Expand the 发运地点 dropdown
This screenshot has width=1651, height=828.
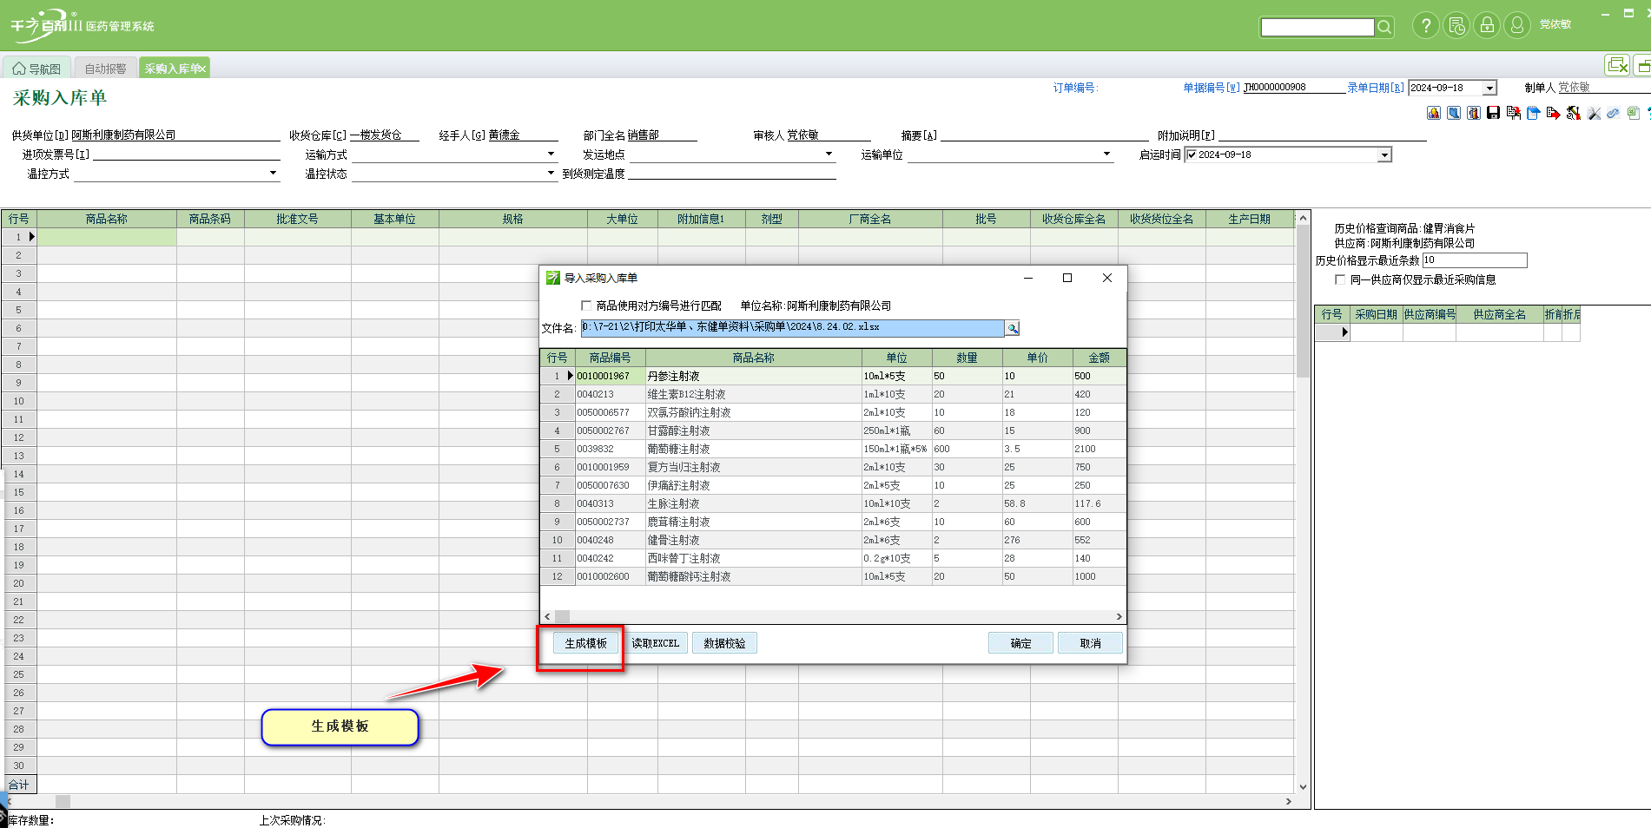click(x=829, y=154)
